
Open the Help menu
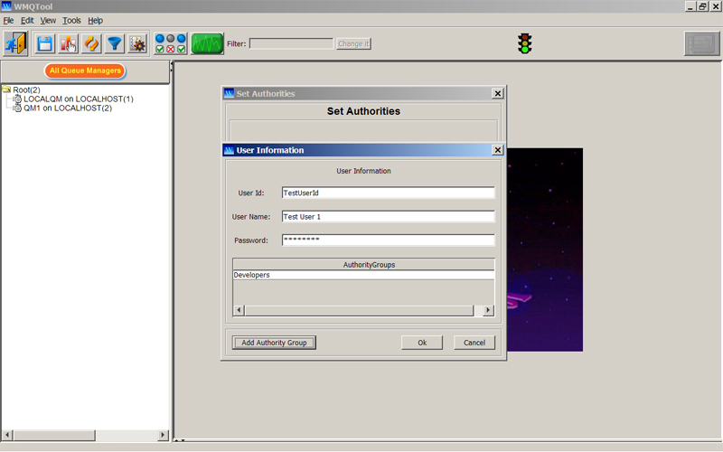[96, 20]
